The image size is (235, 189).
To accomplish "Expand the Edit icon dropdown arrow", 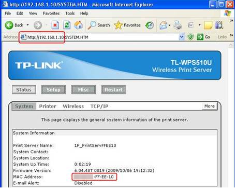I will [x=200, y=25].
